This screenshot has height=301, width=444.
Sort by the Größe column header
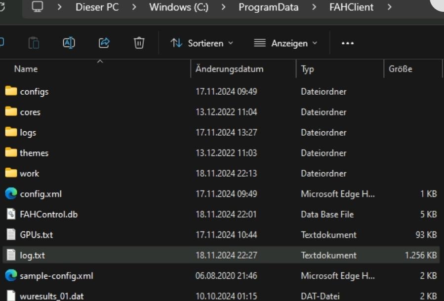click(x=401, y=69)
